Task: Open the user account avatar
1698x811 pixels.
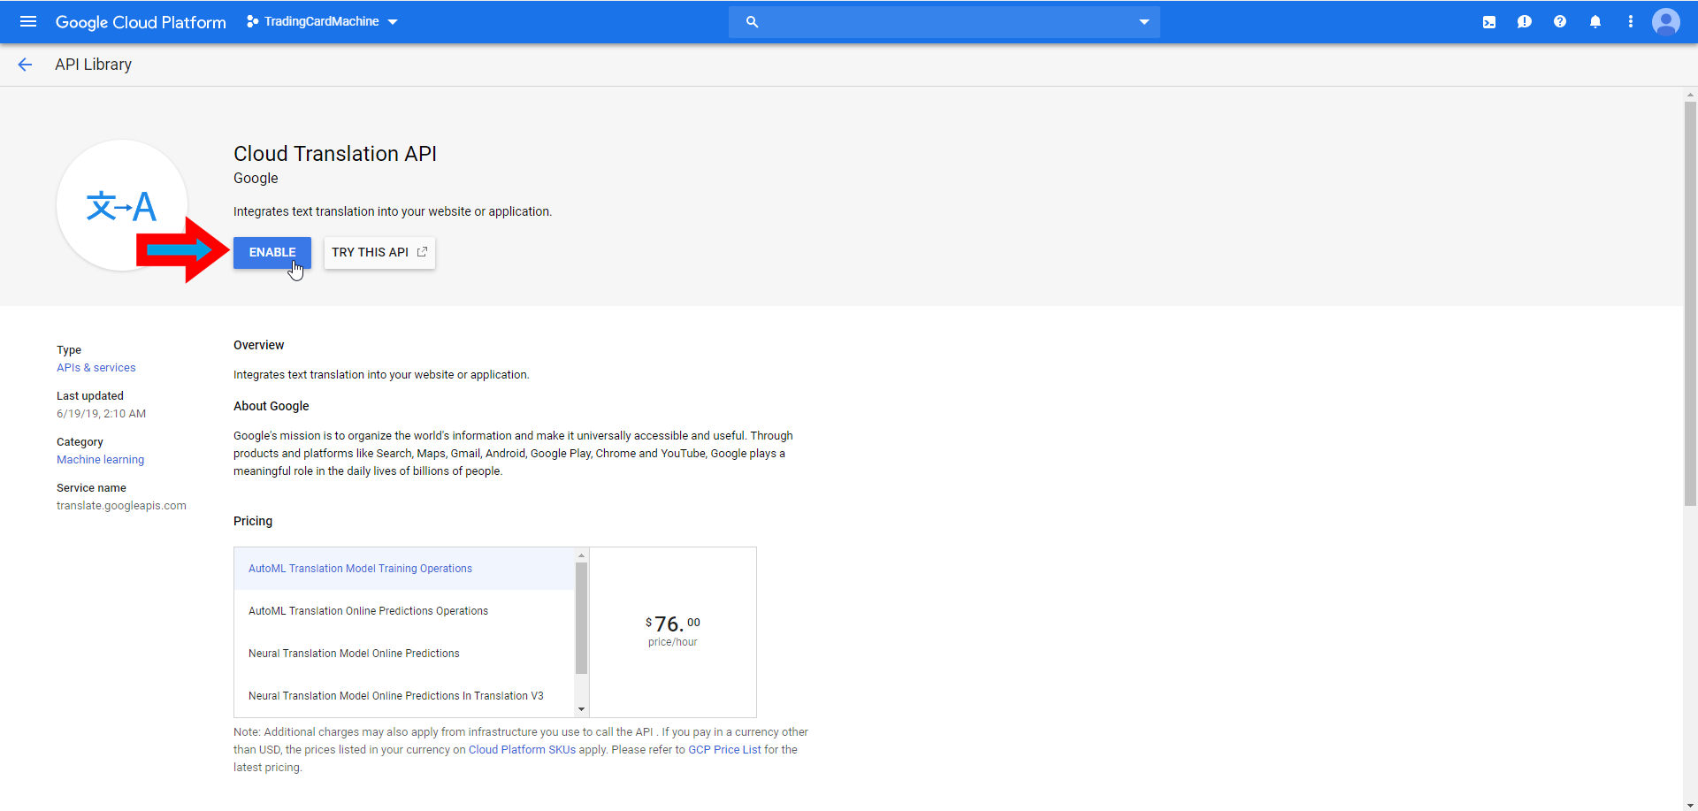Action: coord(1666,22)
